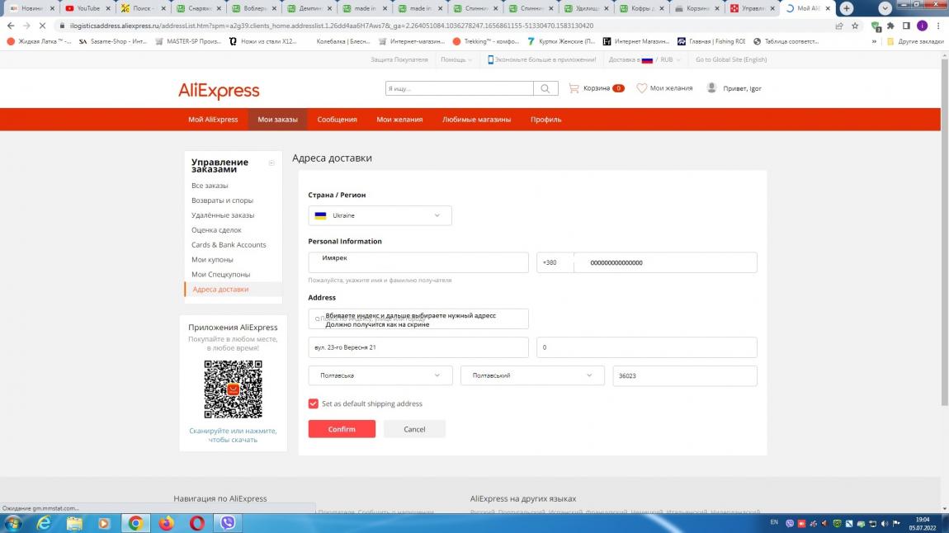Screen dimensions: 949x533
Task: Open the Полтавська region dropdown
Action: [380, 375]
